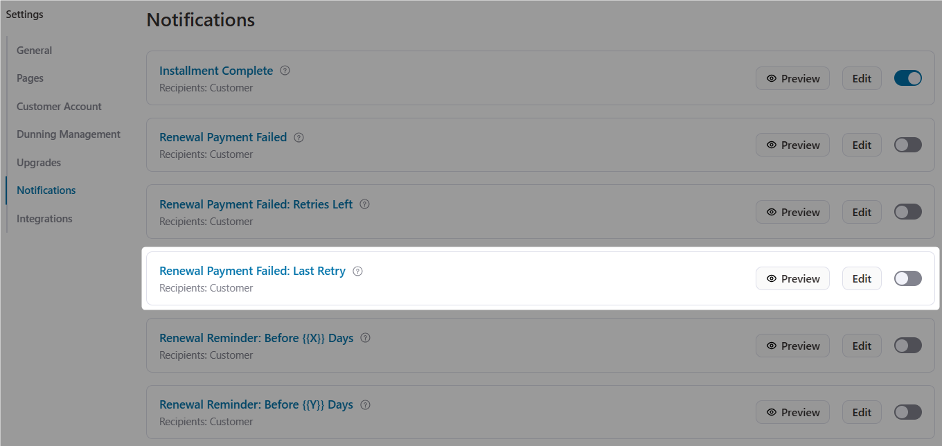
Task: Open the Integrations settings page
Action: [44, 218]
